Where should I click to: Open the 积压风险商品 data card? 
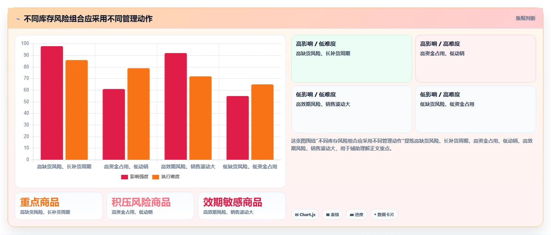pos(150,206)
